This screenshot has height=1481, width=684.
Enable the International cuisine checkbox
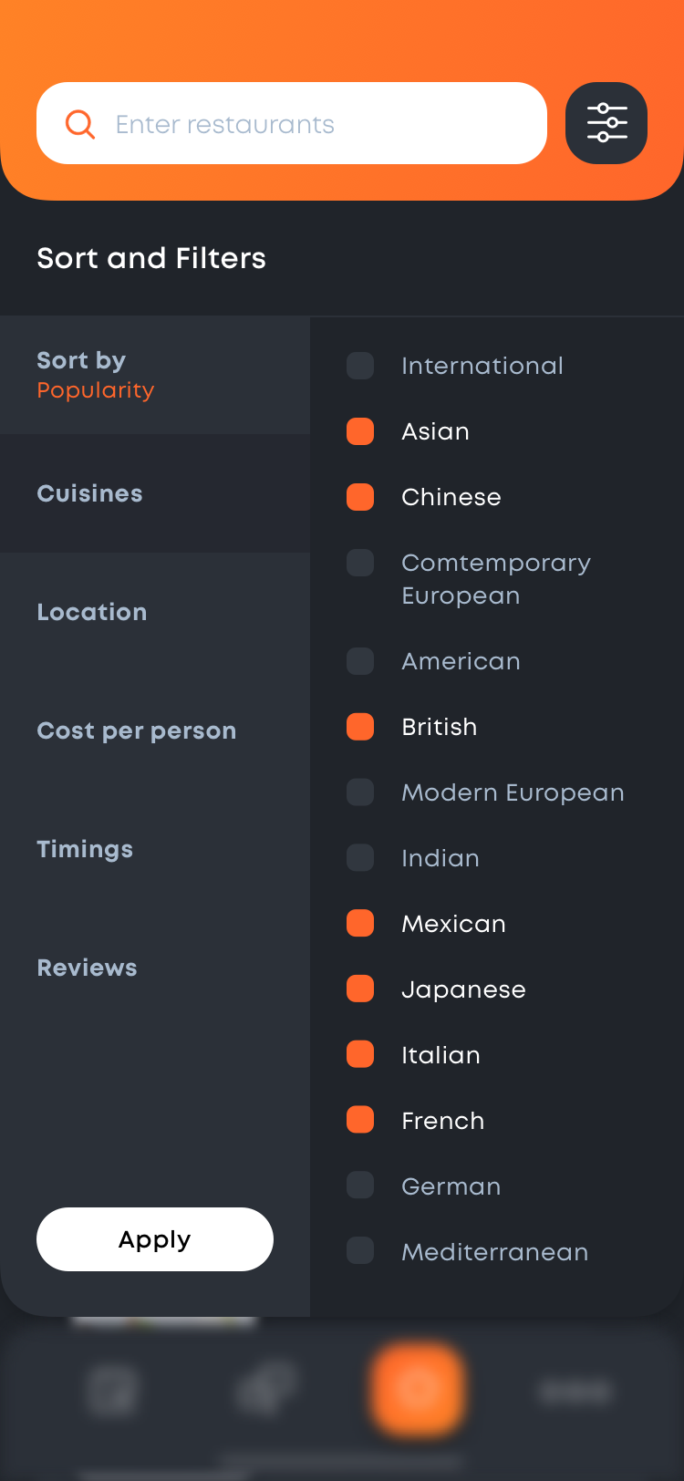click(x=360, y=366)
